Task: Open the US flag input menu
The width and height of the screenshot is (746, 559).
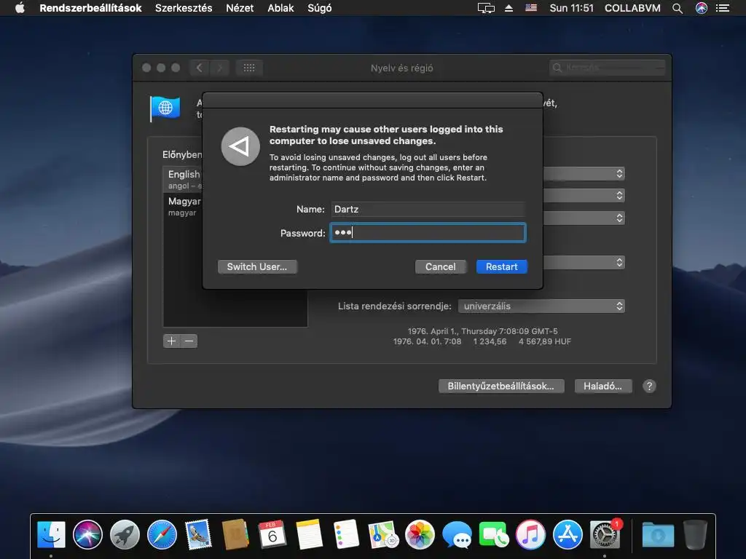Action: tap(531, 8)
